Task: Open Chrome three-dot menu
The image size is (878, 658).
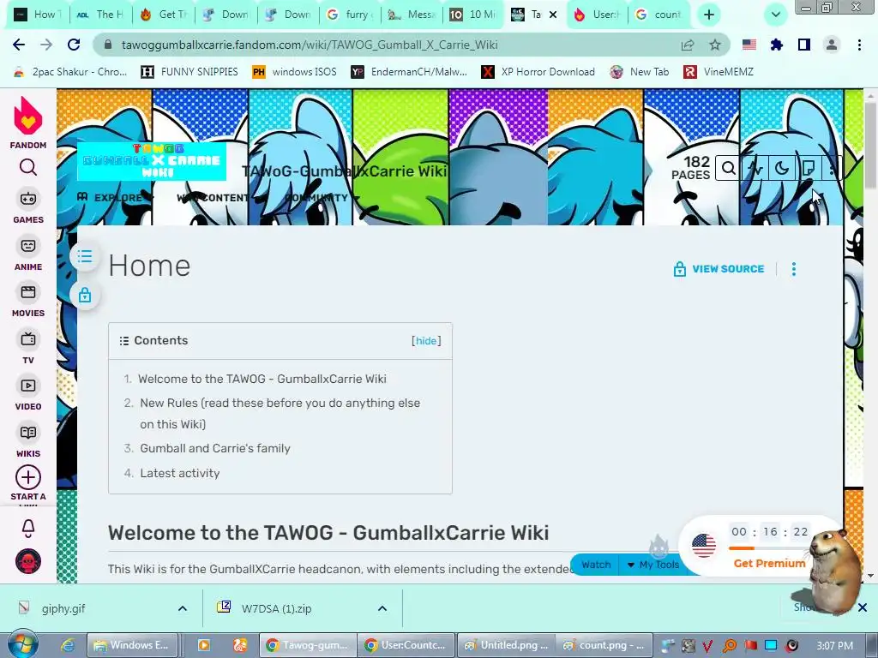Action: coord(859,45)
